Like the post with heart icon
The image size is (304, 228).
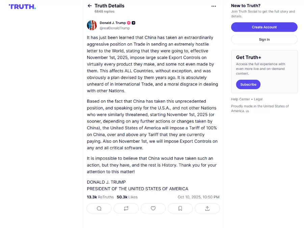[x=153, y=208]
